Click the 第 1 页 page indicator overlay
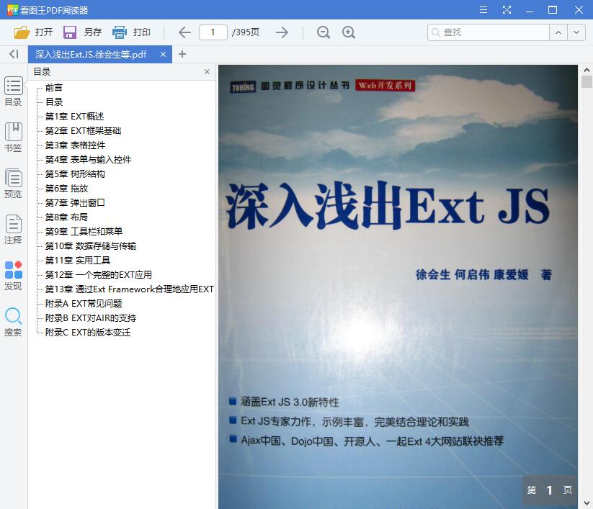The height and width of the screenshot is (509, 593). [x=550, y=490]
